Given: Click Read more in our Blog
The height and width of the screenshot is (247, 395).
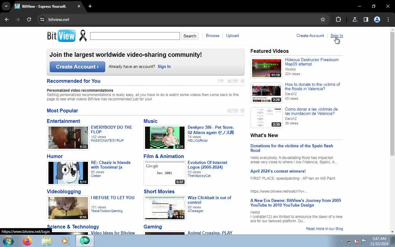Looking at the screenshot, I should (x=324, y=229).
